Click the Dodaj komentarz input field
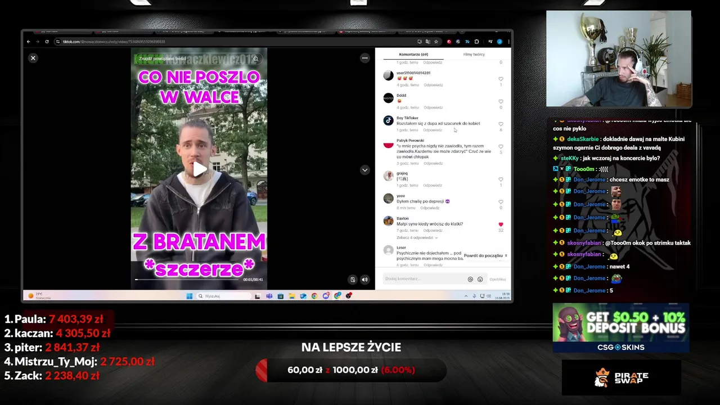Screen dimensions: 720x405 425,279
